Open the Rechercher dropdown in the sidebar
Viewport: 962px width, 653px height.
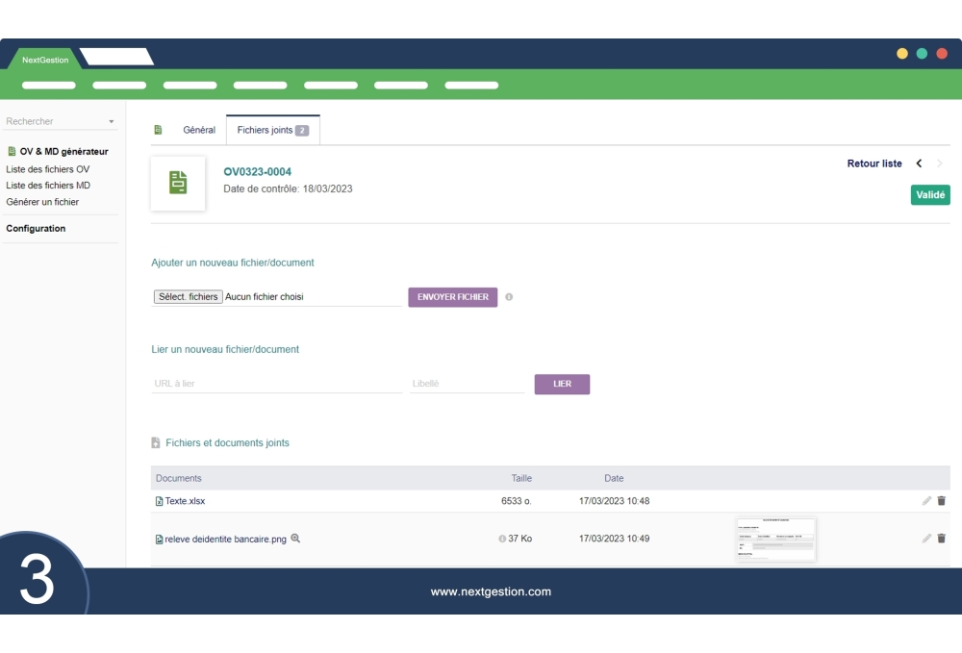(60, 121)
